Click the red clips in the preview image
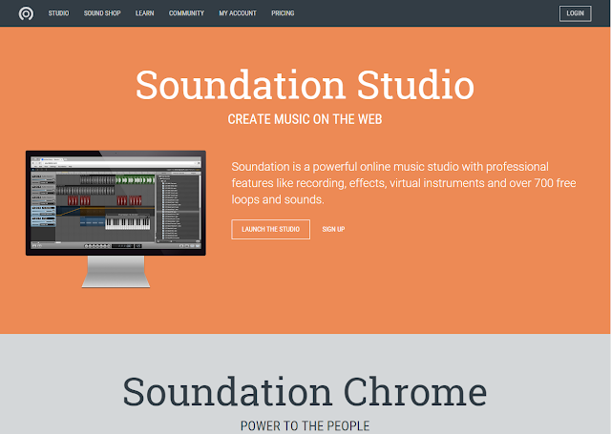 (104, 200)
